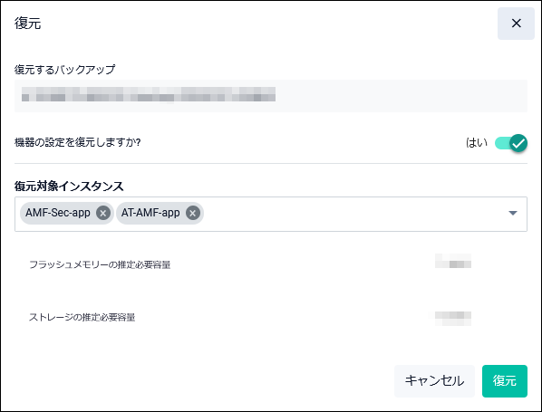Image resolution: width=542 pixels, height=412 pixels.
Task: Click the 復元するバックアップ field
Action: pos(271,96)
